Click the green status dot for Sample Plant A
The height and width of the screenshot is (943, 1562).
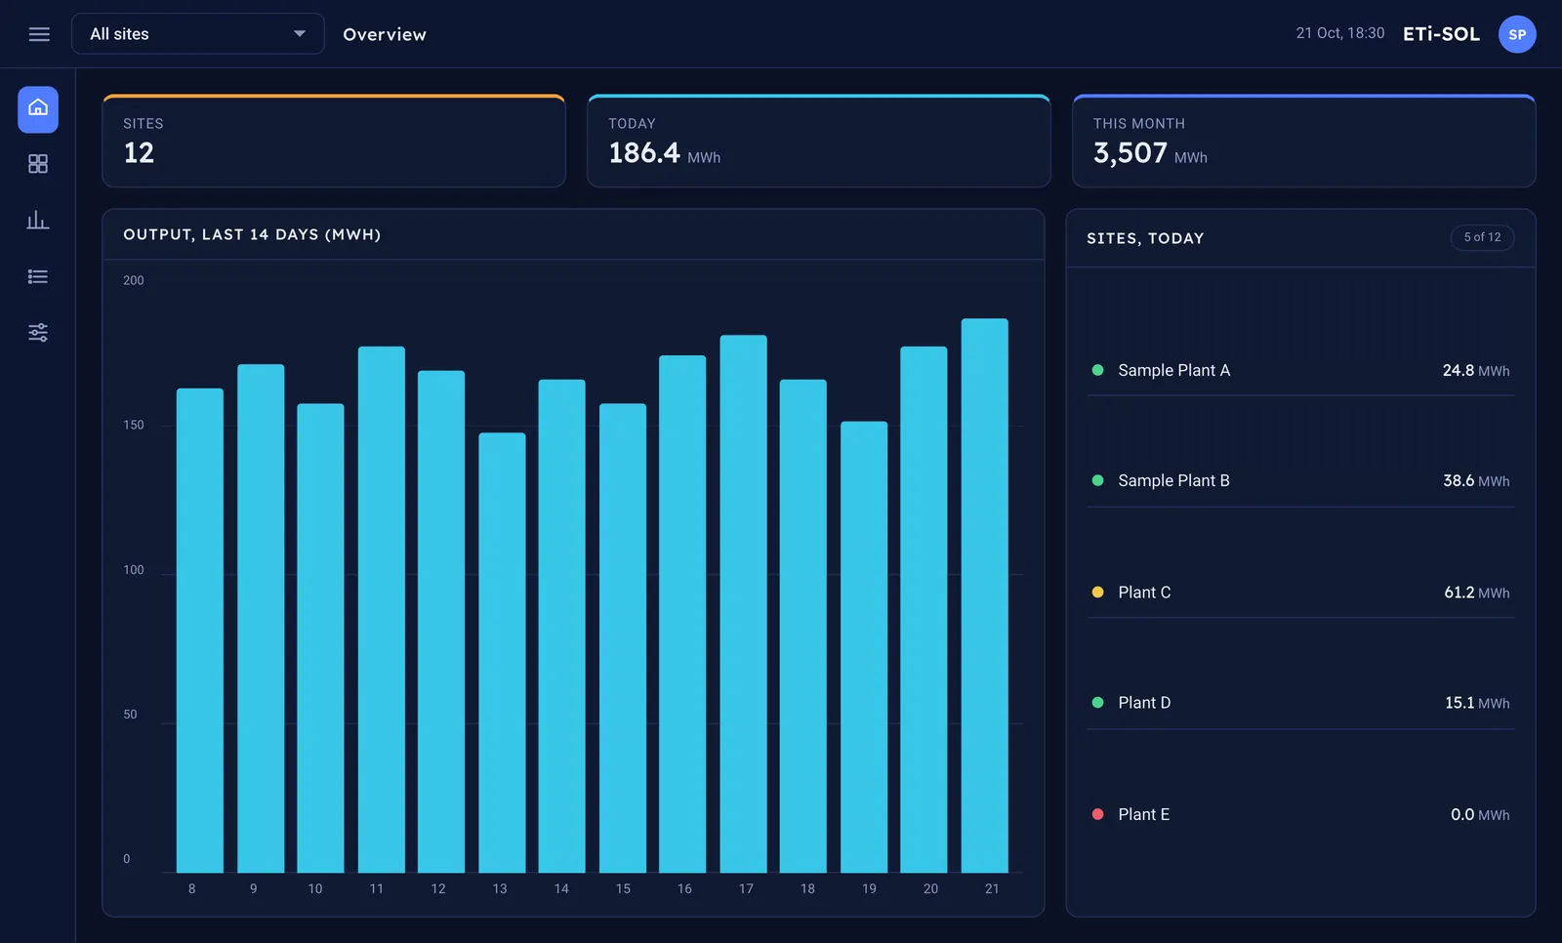1097,370
